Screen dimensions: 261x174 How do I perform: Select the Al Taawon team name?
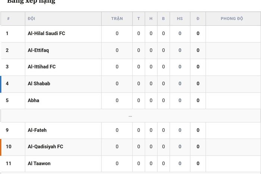[x=39, y=164]
